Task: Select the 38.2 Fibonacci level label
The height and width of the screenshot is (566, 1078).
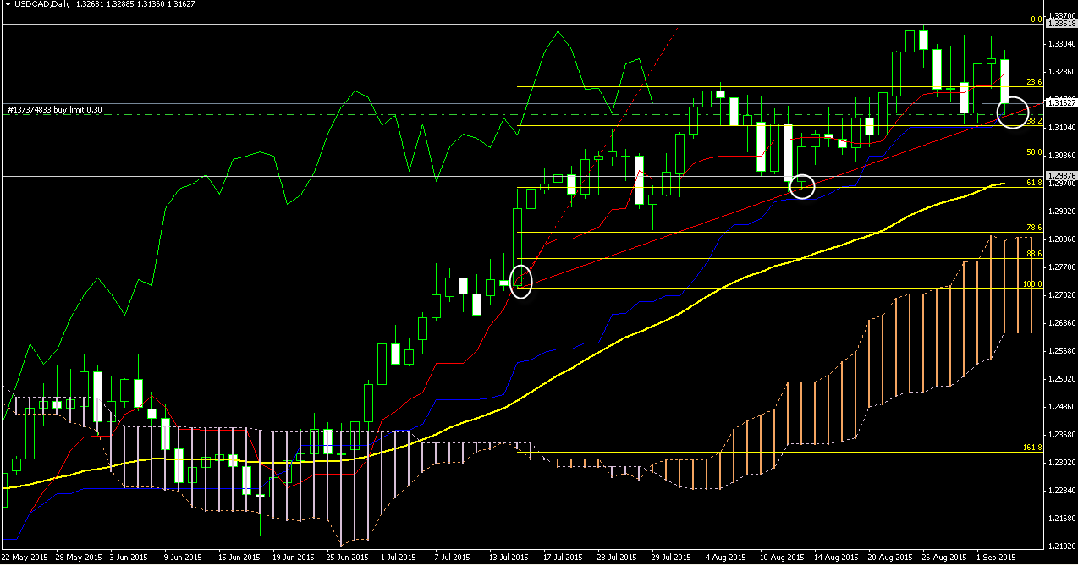Action: (1033, 121)
